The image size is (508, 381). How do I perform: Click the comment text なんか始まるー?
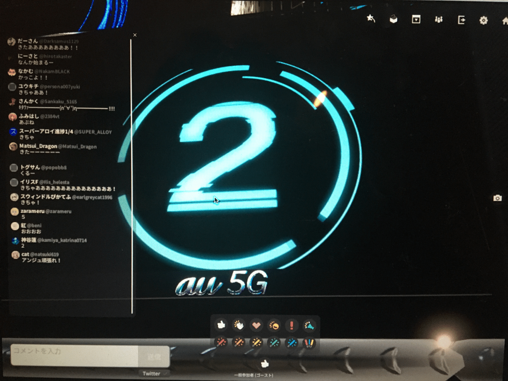[36, 63]
